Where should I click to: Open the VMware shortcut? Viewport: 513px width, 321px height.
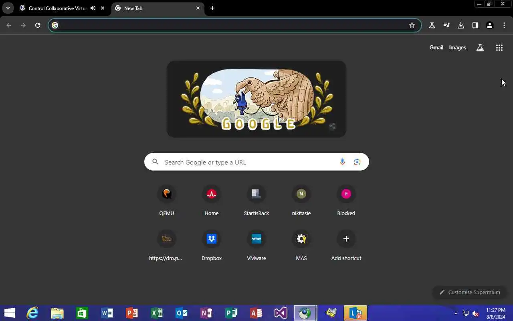coord(256,246)
